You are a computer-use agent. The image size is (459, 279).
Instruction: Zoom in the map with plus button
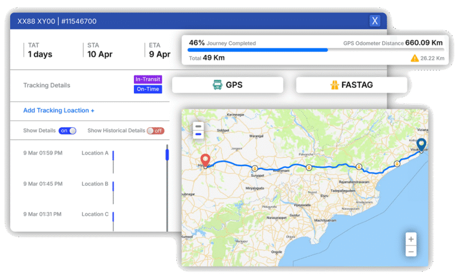(411, 239)
